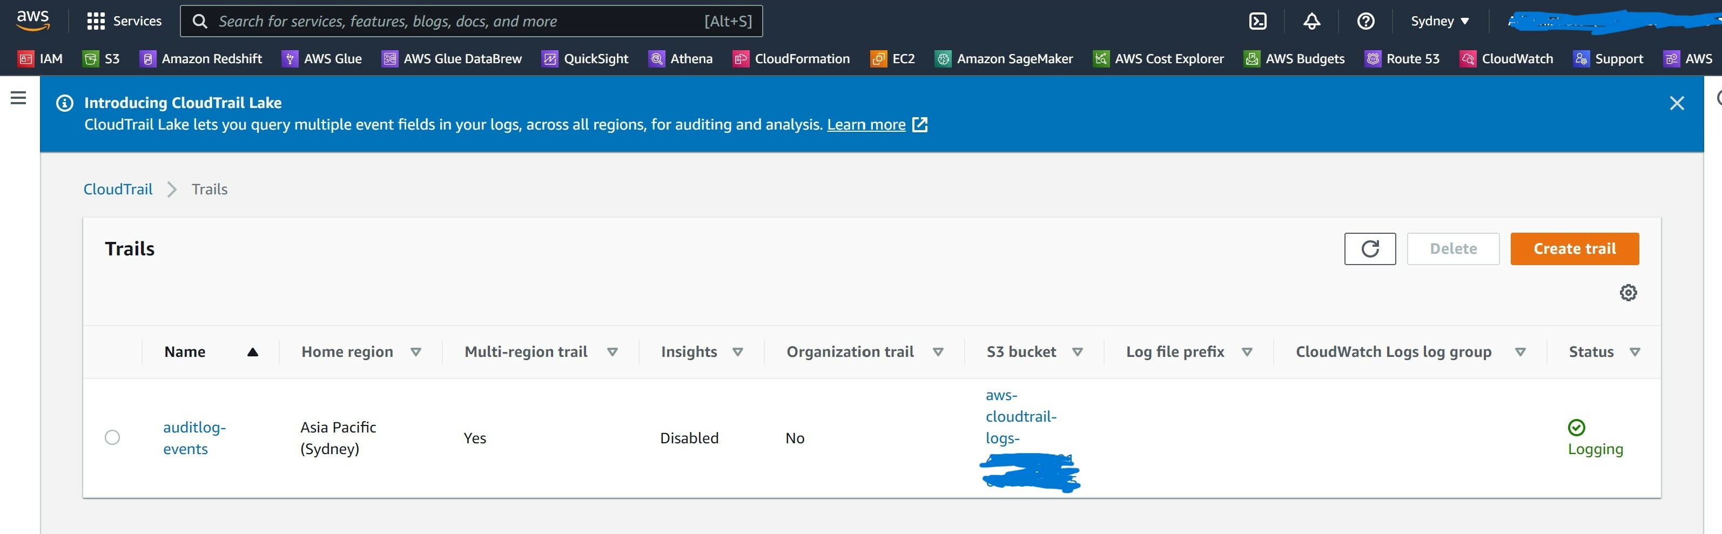Viewport: 1722px width, 534px height.
Task: Click the Asia Pacific (Sydney) cell
Action: pyautogui.click(x=338, y=438)
